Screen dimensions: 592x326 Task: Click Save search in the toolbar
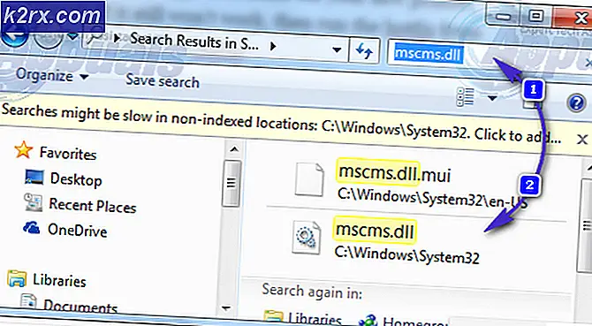163,80
